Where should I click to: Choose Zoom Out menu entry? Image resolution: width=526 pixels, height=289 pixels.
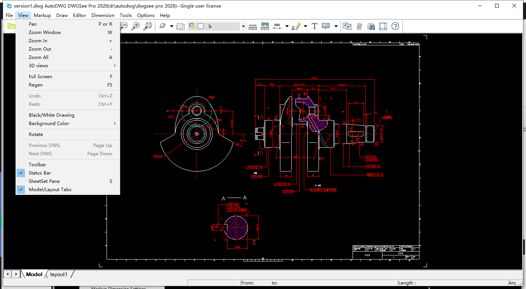pyautogui.click(x=68, y=49)
